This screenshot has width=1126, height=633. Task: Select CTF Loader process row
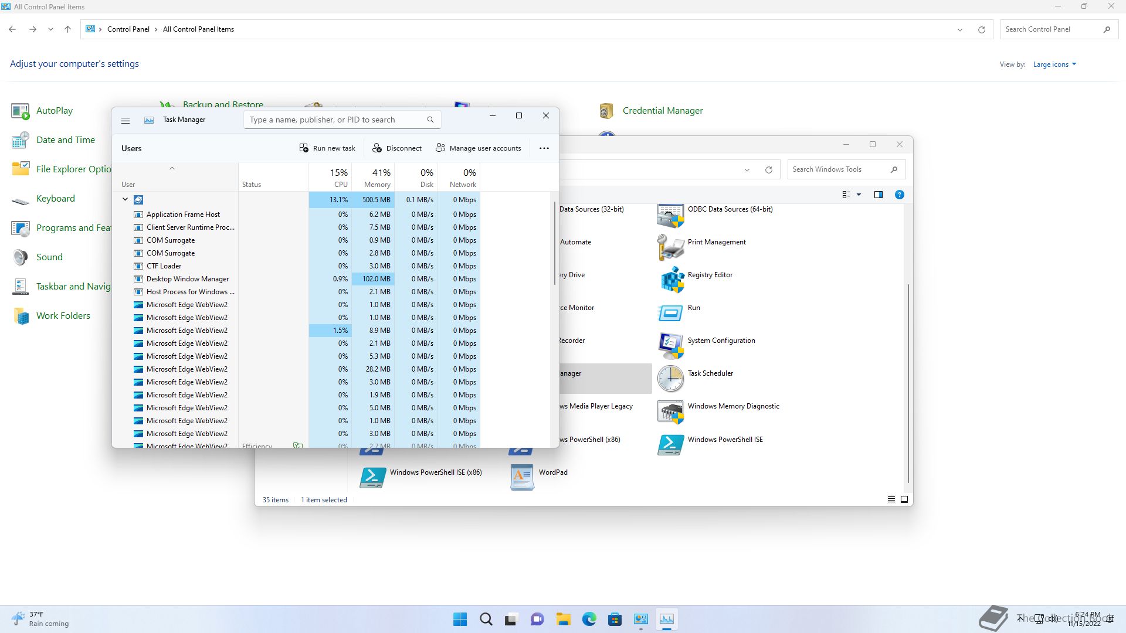(x=296, y=266)
